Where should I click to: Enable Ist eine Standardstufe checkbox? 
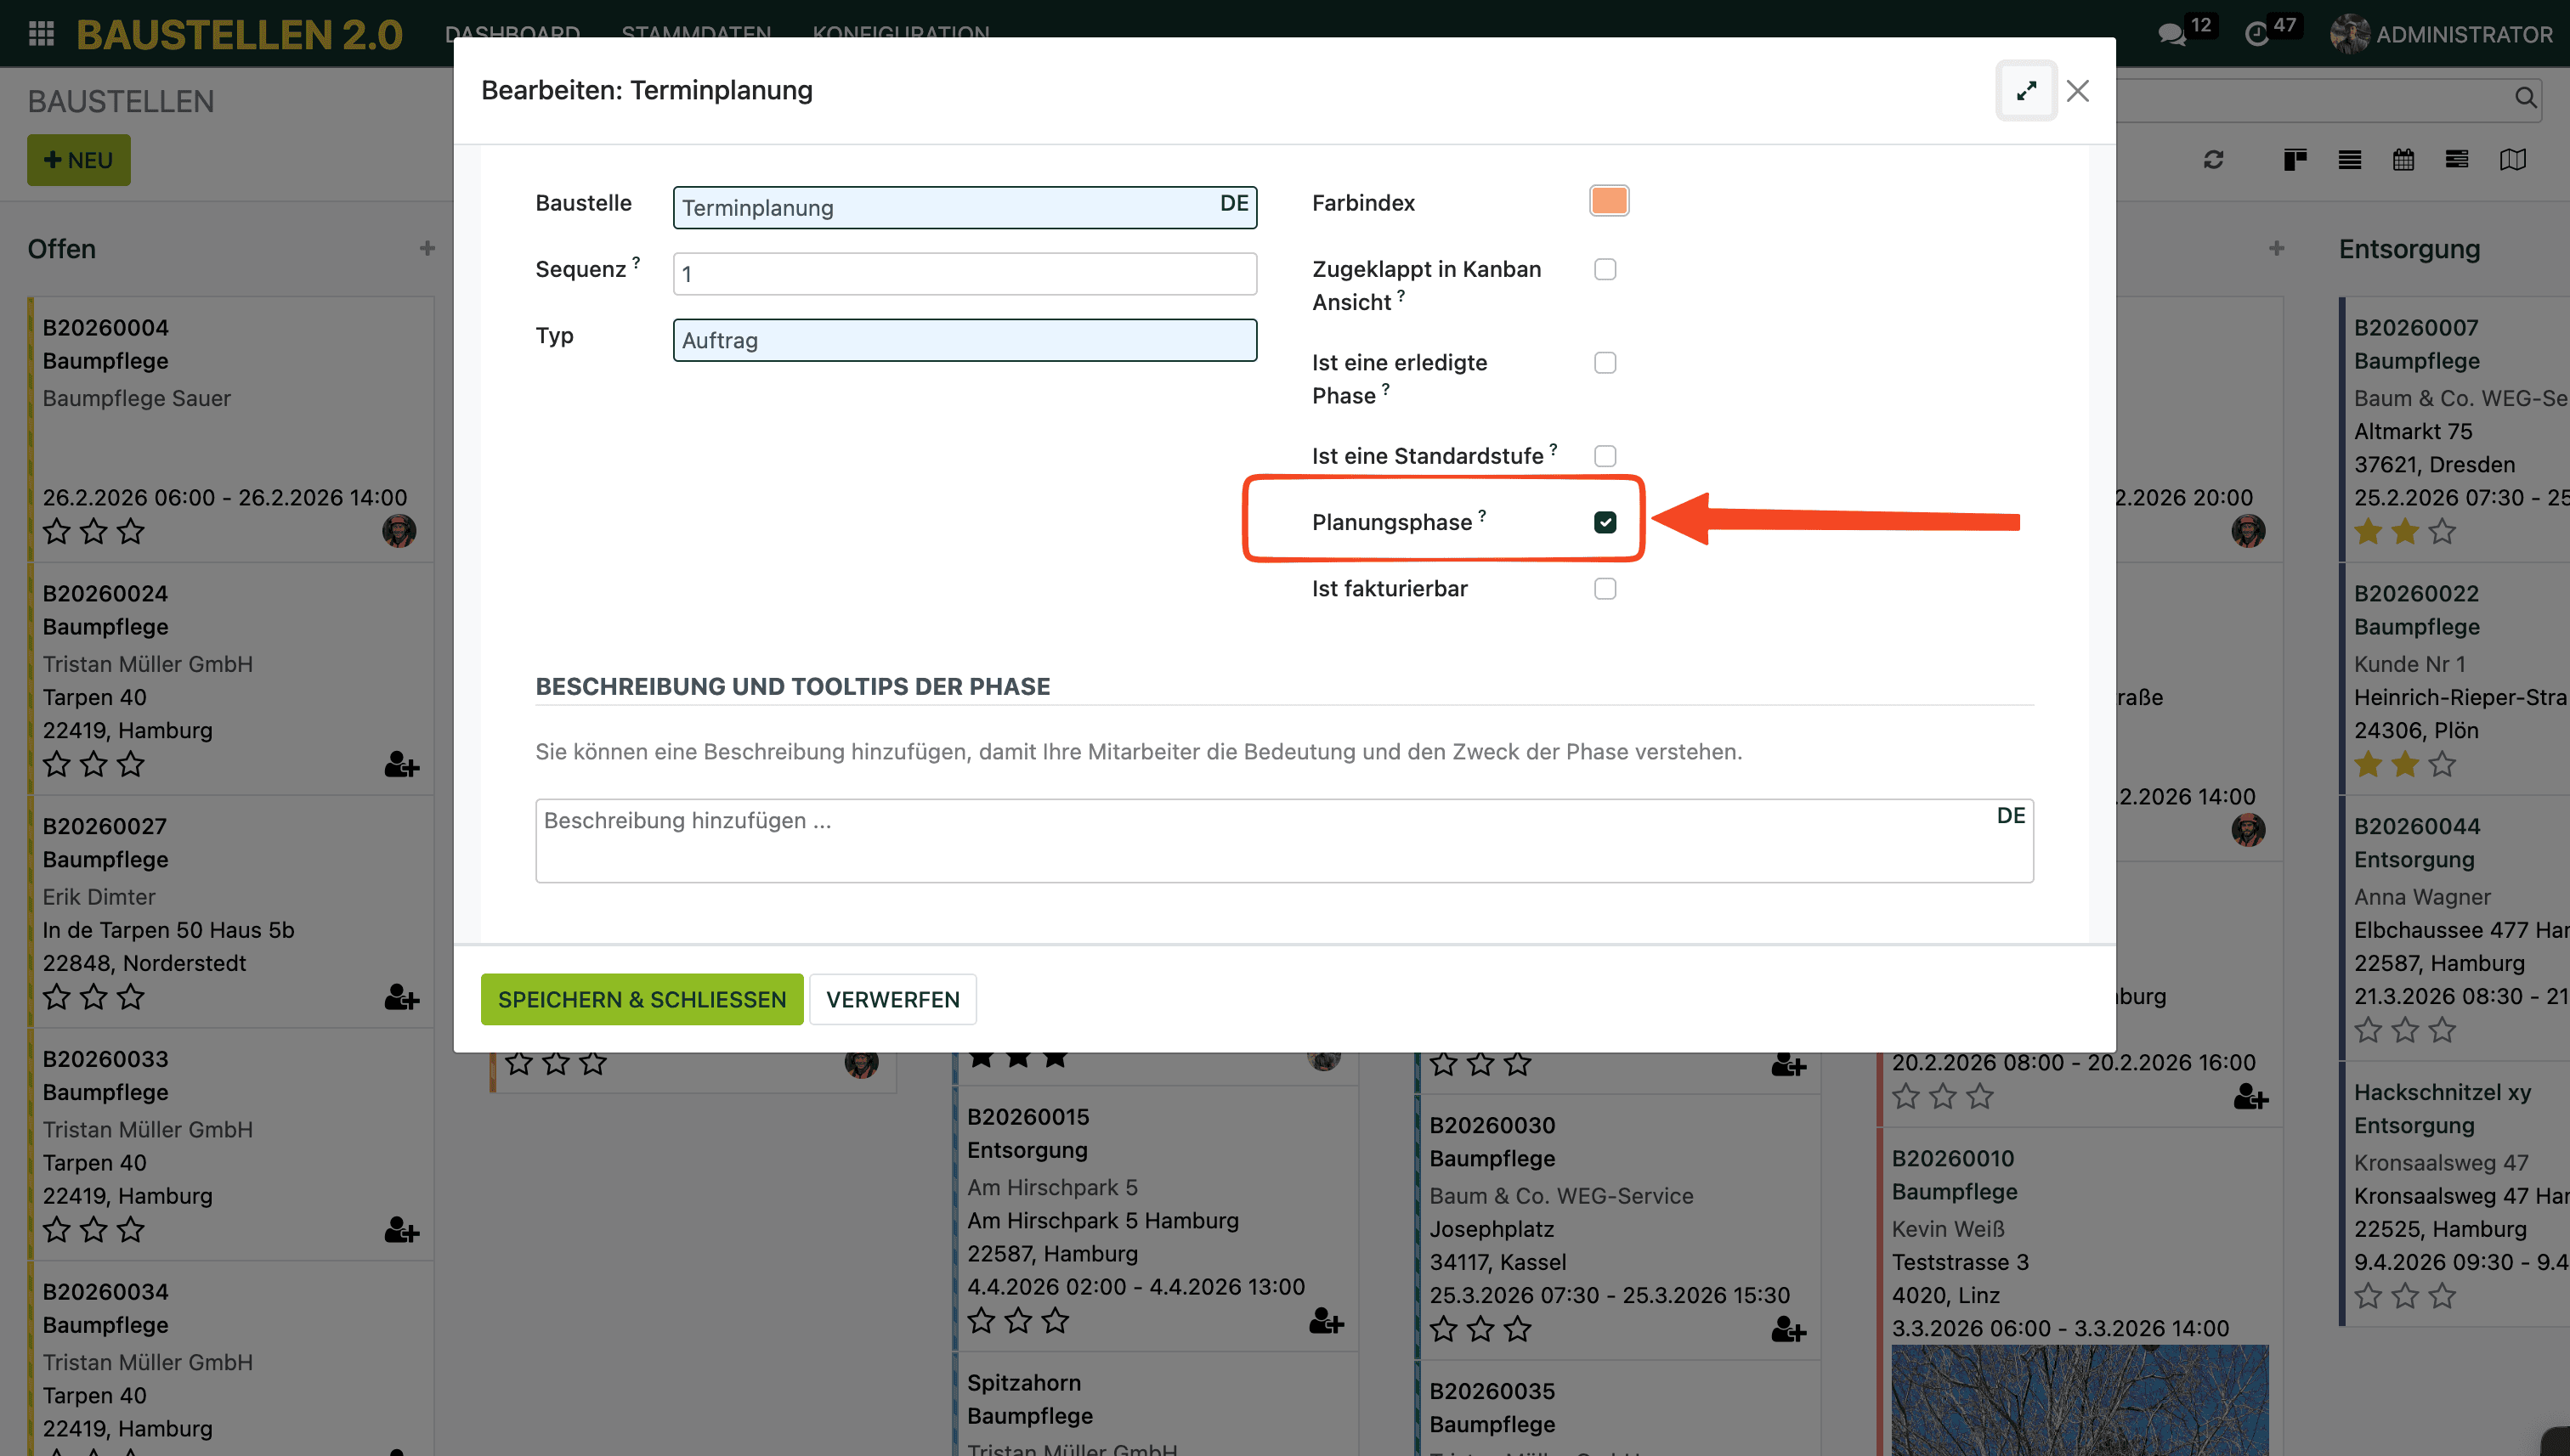coord(1605,456)
